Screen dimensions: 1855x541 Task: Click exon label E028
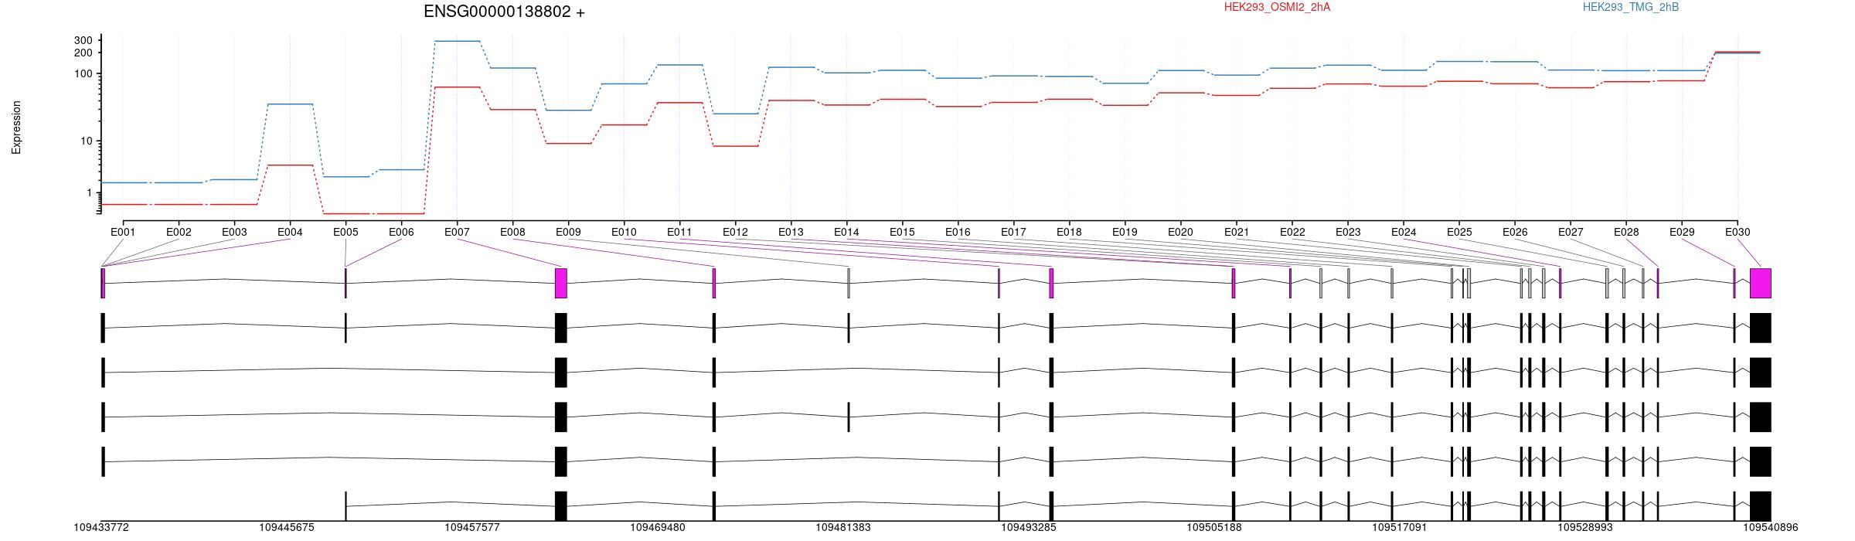pos(1626,232)
